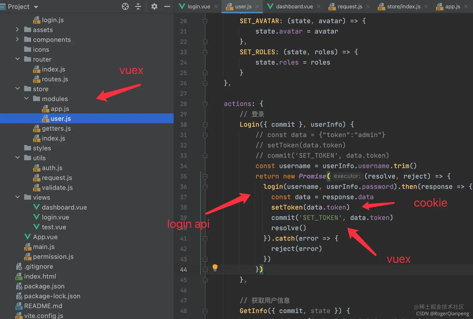This screenshot has height=319, width=473.
Task: Select the styles folder
Action: (x=38, y=148)
